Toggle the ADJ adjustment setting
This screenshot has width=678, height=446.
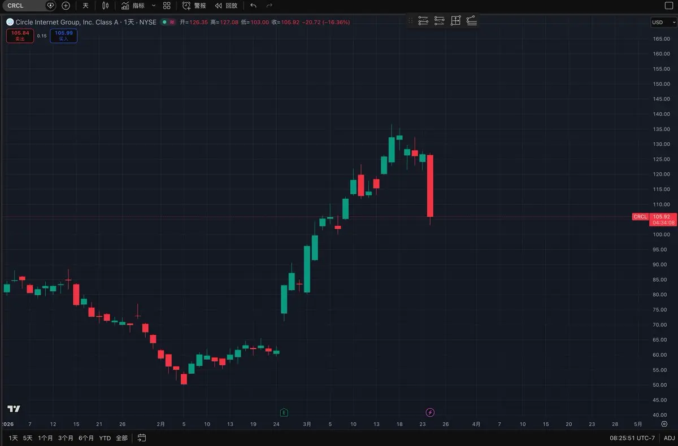tap(669, 438)
